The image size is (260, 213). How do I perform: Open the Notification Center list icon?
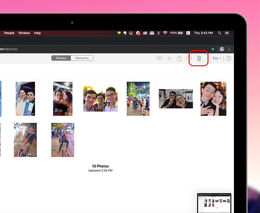click(x=226, y=33)
